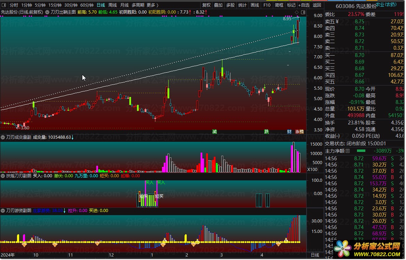Click the 换手 value 23.81%
This screenshot has width=406, height=260.
tap(356, 123)
